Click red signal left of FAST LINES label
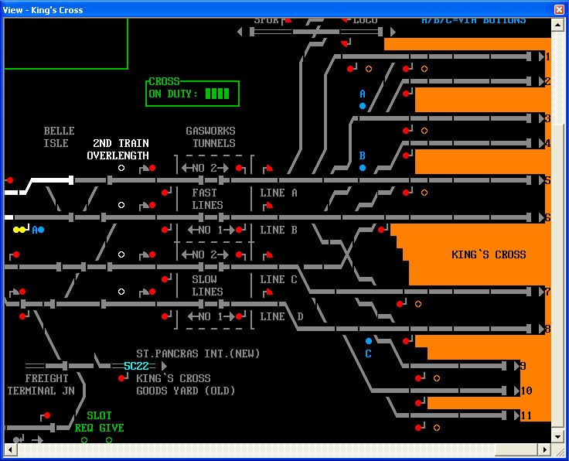The width and height of the screenshot is (569, 461). pos(165,193)
